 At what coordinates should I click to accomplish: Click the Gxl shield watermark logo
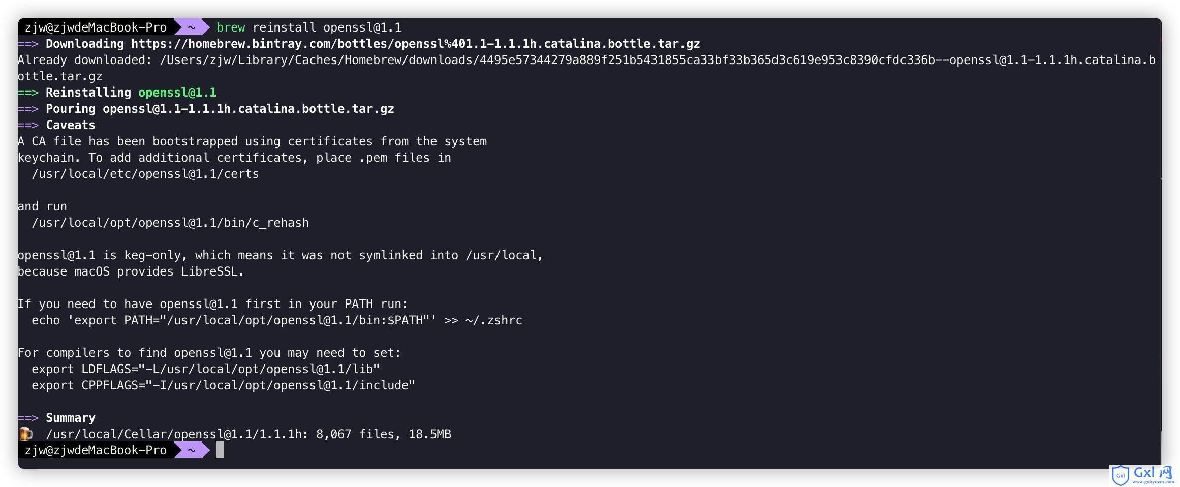point(1120,476)
